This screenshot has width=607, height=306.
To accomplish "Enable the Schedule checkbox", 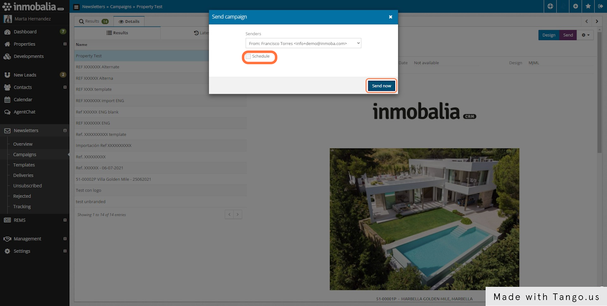I will click(248, 57).
